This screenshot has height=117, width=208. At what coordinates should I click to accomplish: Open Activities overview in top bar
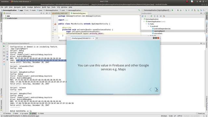click(5, 1)
